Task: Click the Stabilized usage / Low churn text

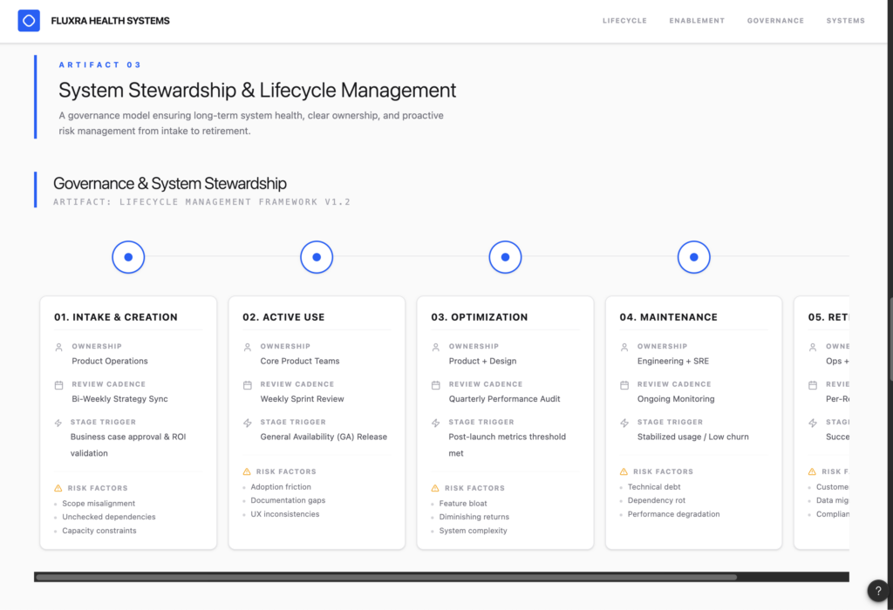Action: [x=693, y=437]
